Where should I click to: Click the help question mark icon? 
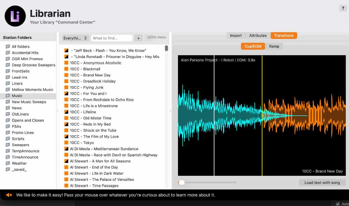(343, 8)
